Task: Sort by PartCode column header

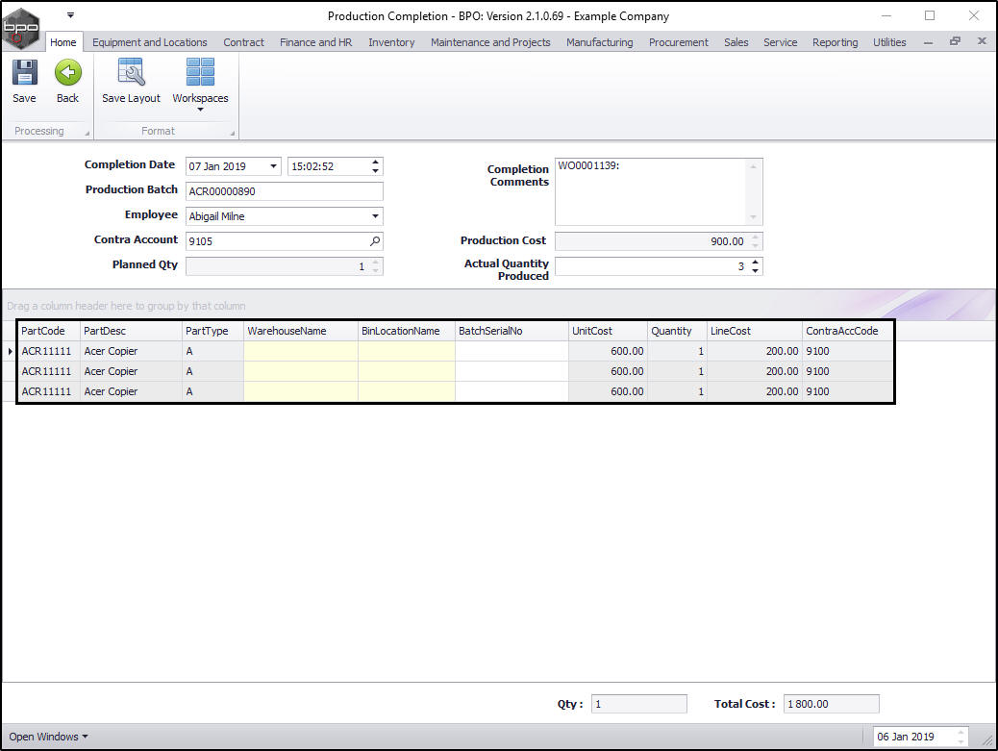Action: (48, 331)
